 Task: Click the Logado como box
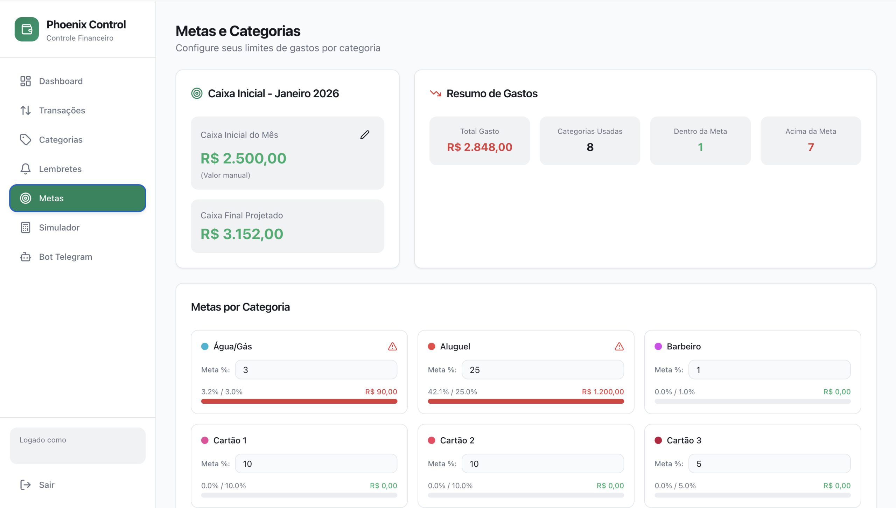[x=78, y=446]
